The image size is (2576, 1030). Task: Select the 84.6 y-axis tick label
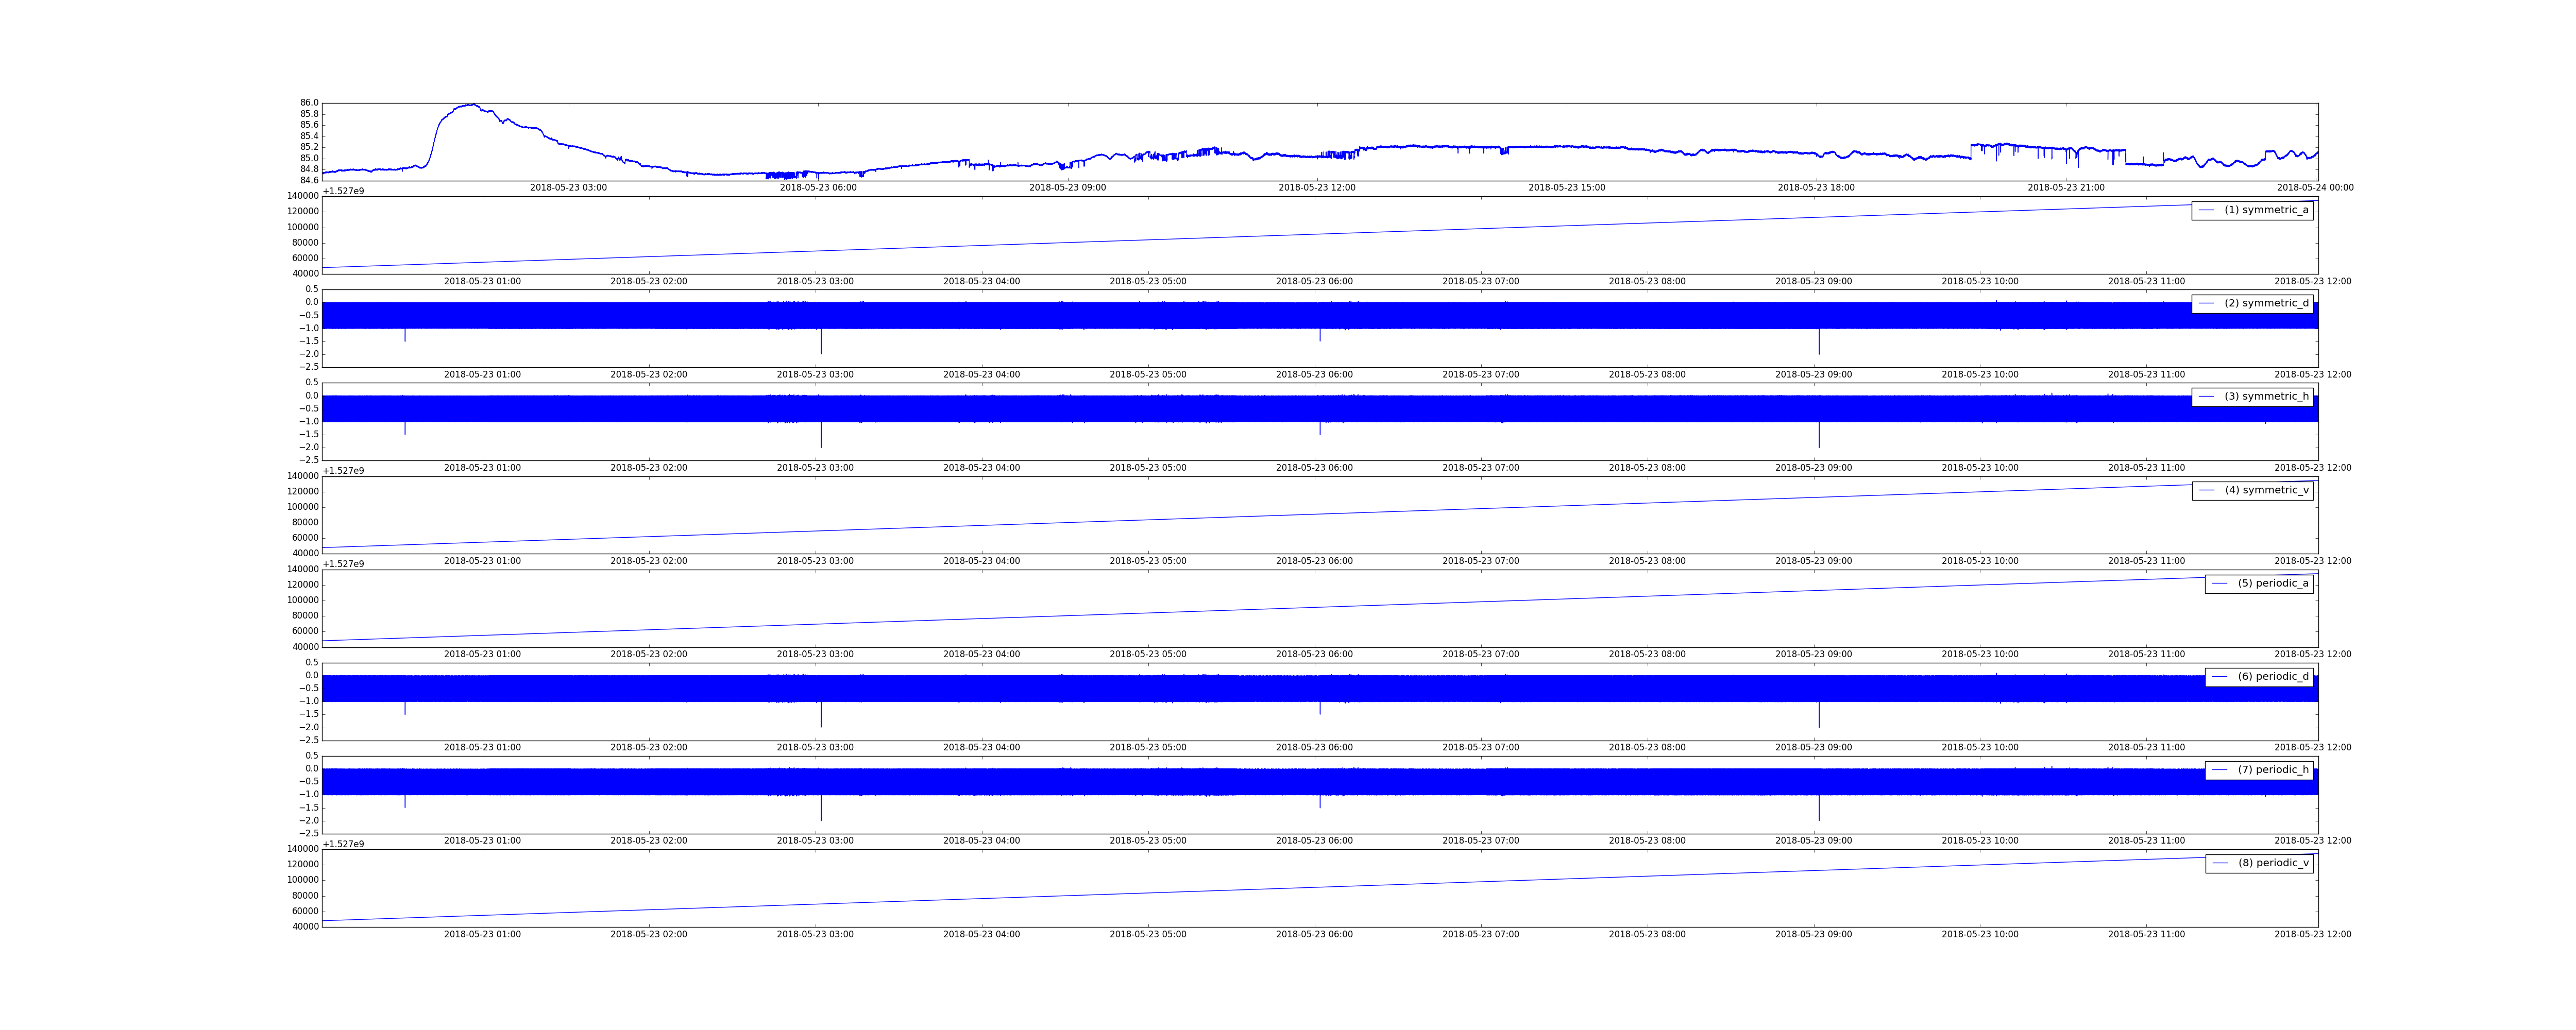point(309,180)
